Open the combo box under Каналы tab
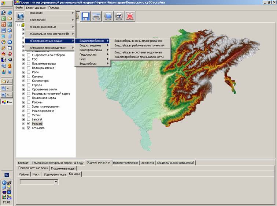 (x=56, y=182)
